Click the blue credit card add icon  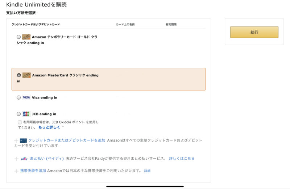click(x=23, y=140)
